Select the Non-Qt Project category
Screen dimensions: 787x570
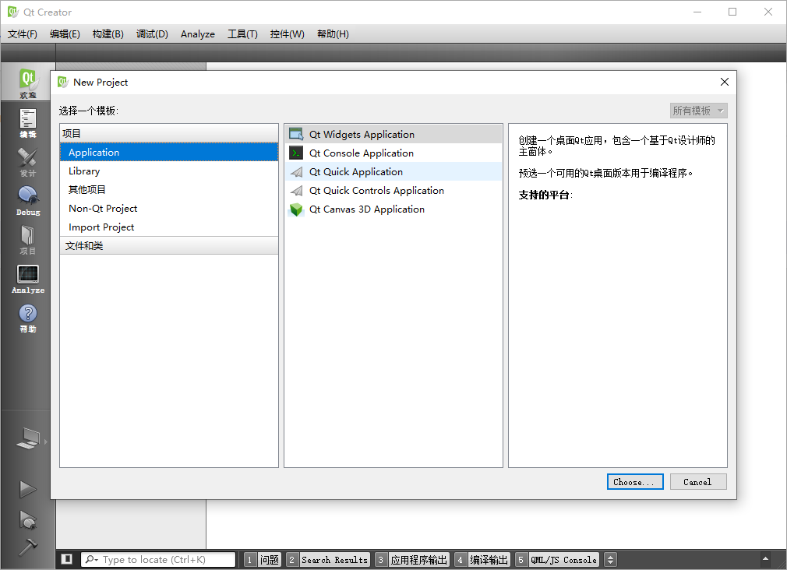click(x=169, y=208)
